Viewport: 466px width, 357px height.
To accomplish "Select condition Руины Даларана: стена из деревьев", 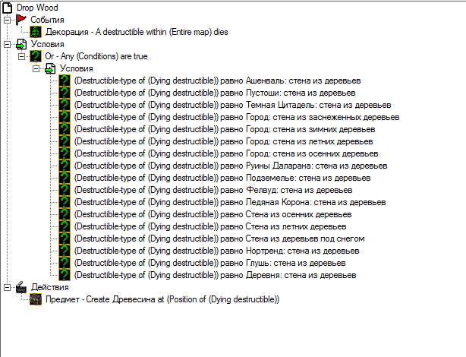I will (x=231, y=166).
